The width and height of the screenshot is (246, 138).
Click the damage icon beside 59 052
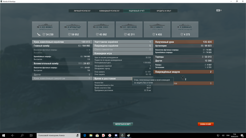click(x=69, y=34)
